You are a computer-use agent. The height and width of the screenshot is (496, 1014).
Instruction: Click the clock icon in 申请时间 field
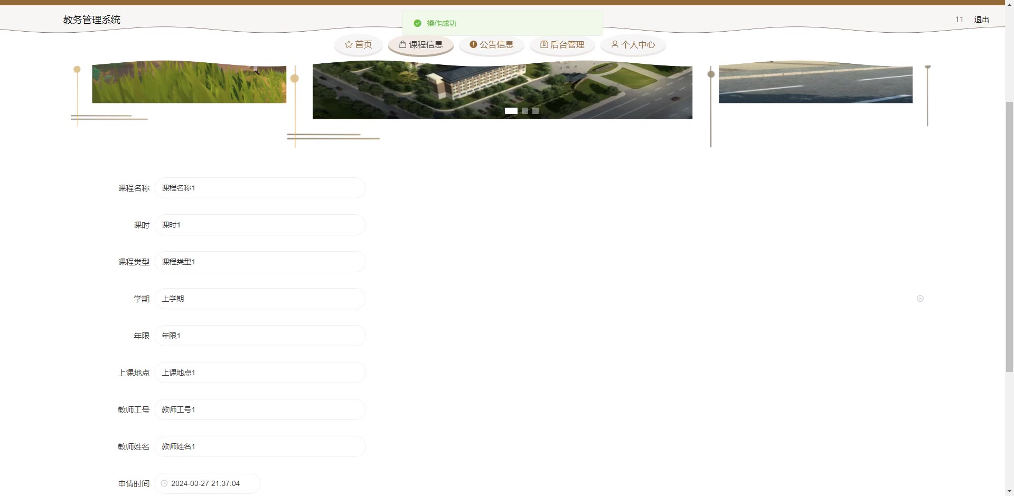coord(164,483)
